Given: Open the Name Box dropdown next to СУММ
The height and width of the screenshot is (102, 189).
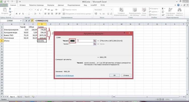Looking at the screenshot, I should [21, 21].
